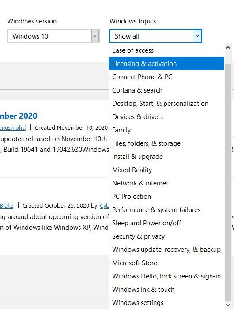Screen dimensions: 234x309
Task: Choose Family from topics list
Action: pyautogui.click(x=167, y=130)
